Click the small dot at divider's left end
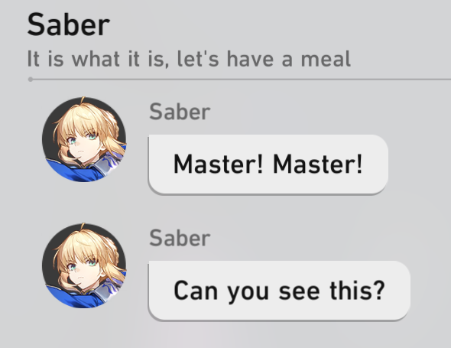Viewport: 451px width, 348px height. point(31,79)
